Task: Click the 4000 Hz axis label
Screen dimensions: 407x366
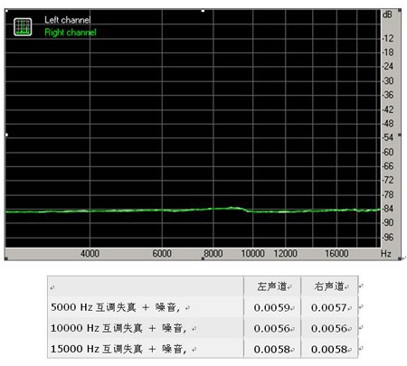Action: tap(90, 254)
